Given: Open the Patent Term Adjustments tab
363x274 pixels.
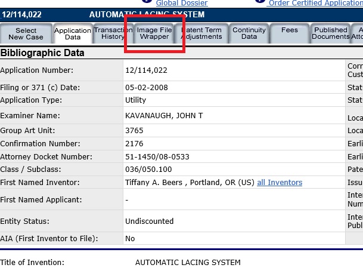Looking at the screenshot, I should click(x=201, y=33).
